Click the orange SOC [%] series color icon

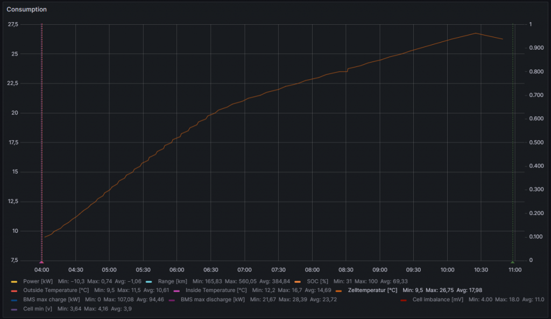point(298,282)
